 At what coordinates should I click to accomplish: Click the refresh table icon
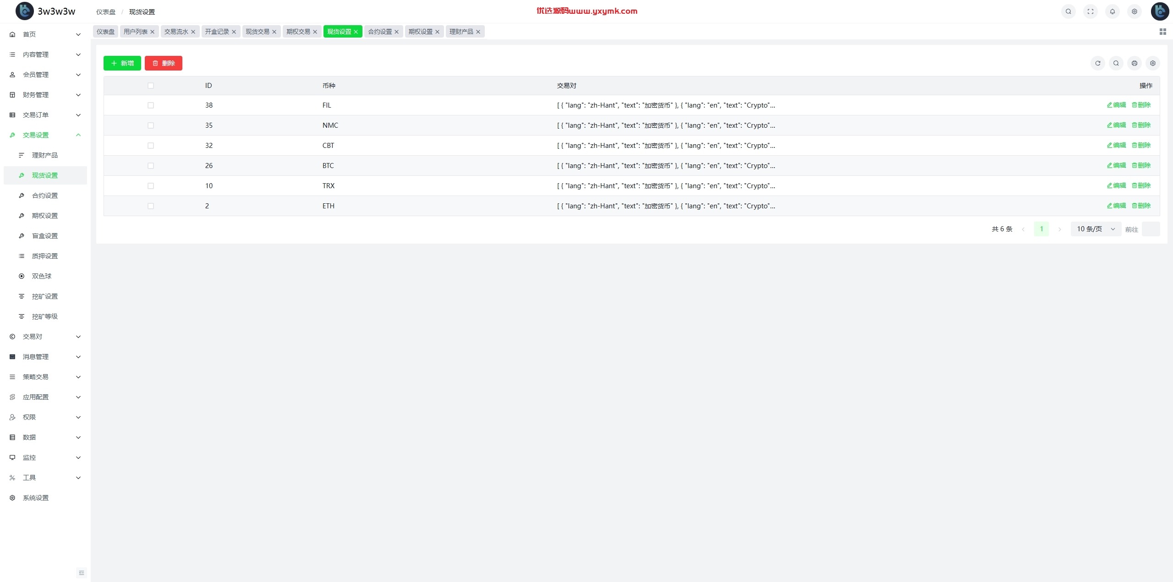pyautogui.click(x=1097, y=63)
